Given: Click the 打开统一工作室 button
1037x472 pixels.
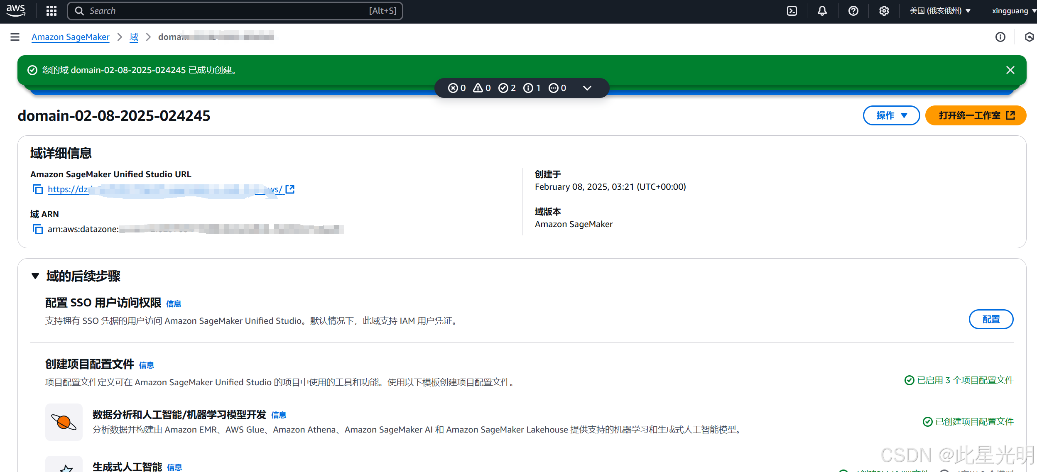Looking at the screenshot, I should [976, 115].
